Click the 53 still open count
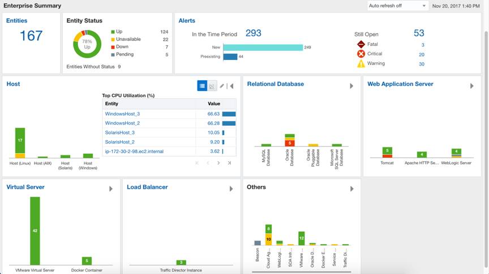The width and height of the screenshot is (489, 274). [419, 33]
